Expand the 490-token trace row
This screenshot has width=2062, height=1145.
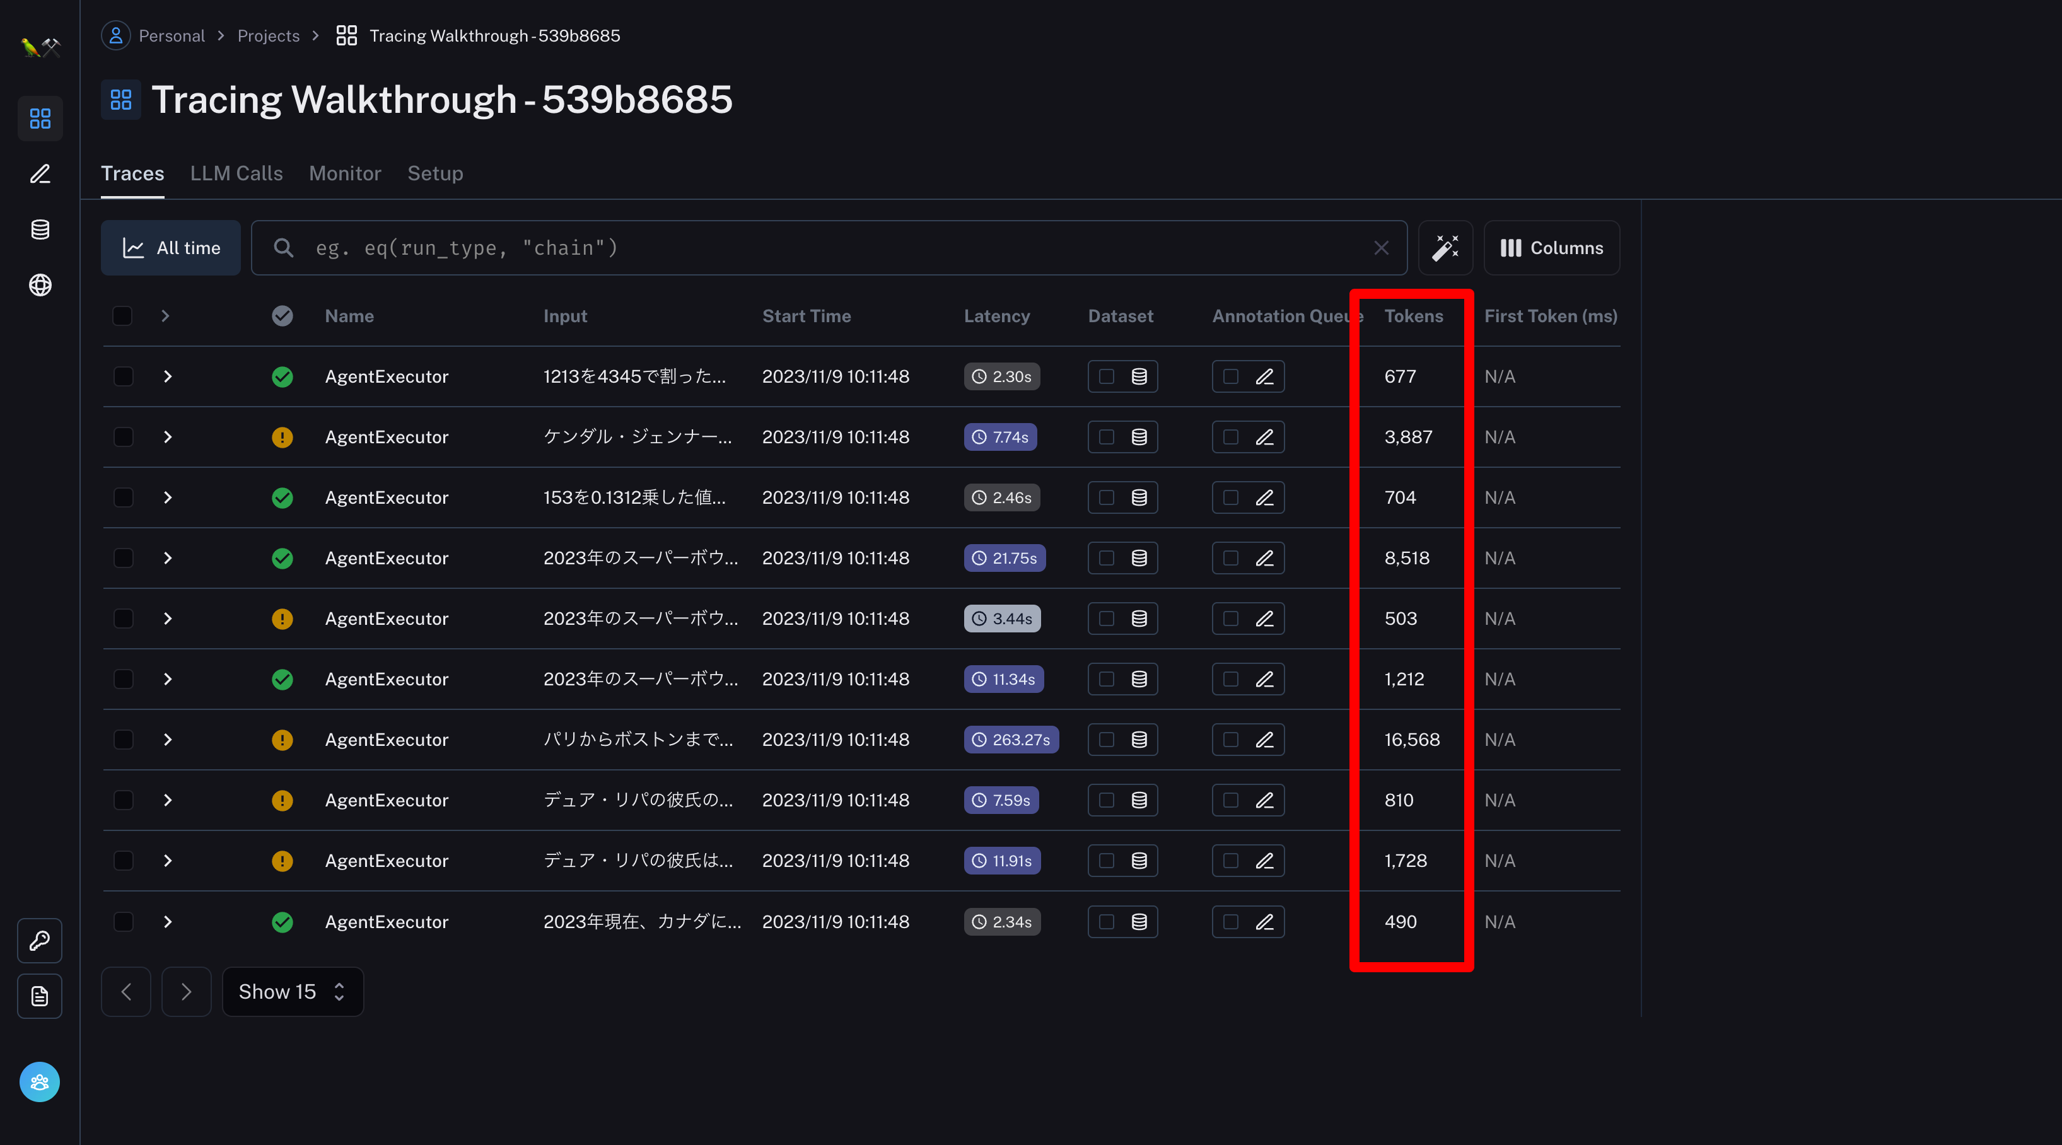[167, 922]
